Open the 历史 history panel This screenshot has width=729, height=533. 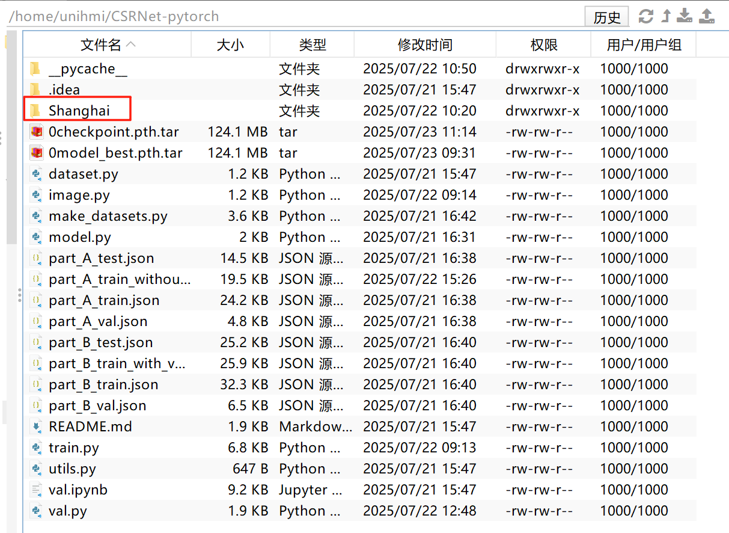[606, 17]
